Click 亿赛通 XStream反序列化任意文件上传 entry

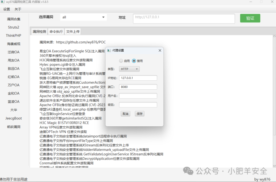[84, 145]
